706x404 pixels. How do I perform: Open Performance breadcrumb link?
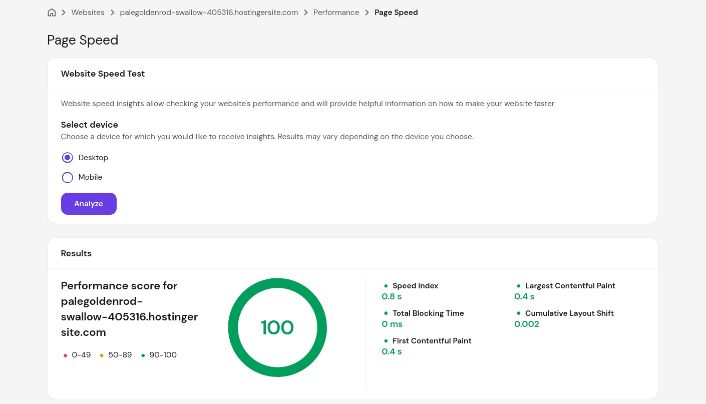336,13
